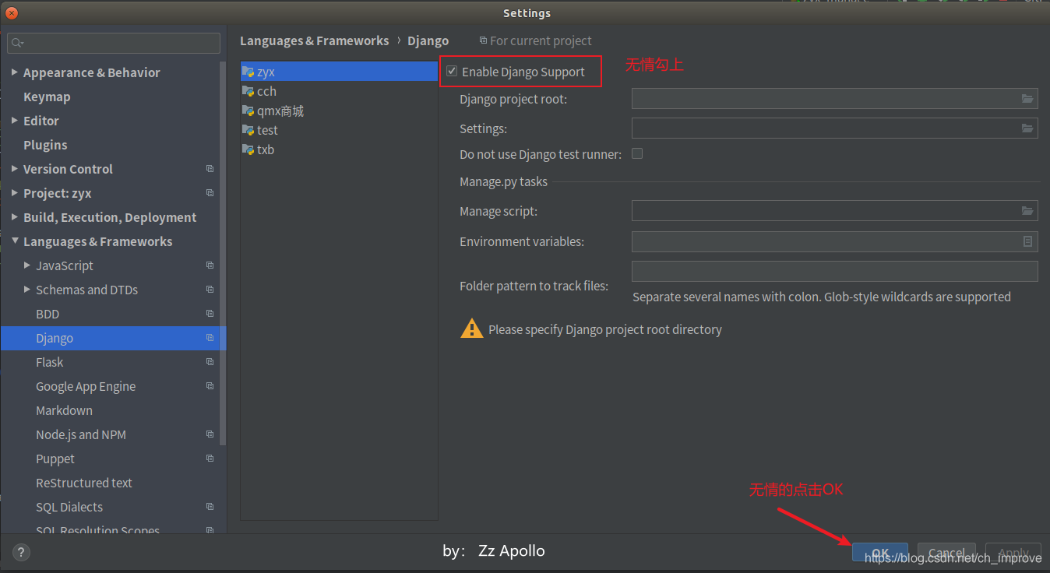Confirm settings with the OK button
This screenshot has height=573, width=1050.
(880, 553)
